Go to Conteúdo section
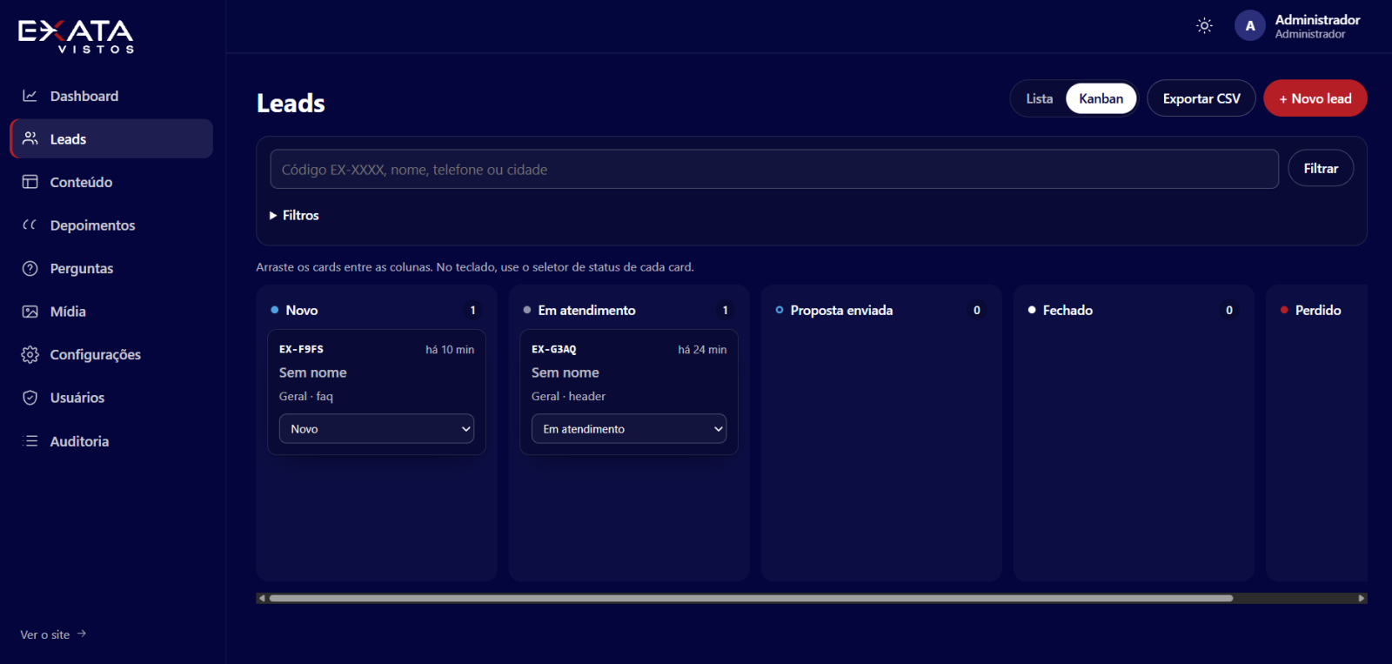The height and width of the screenshot is (664, 1392). coord(111,182)
